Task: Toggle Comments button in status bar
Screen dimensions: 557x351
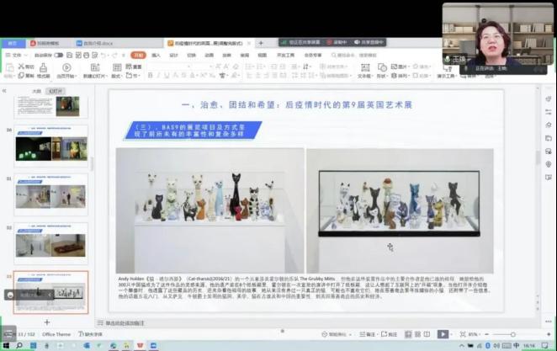Action: 389,334
